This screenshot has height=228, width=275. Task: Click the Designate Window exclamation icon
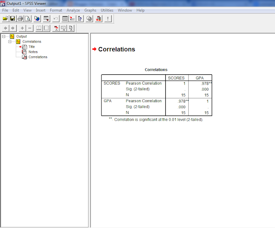click(108, 18)
